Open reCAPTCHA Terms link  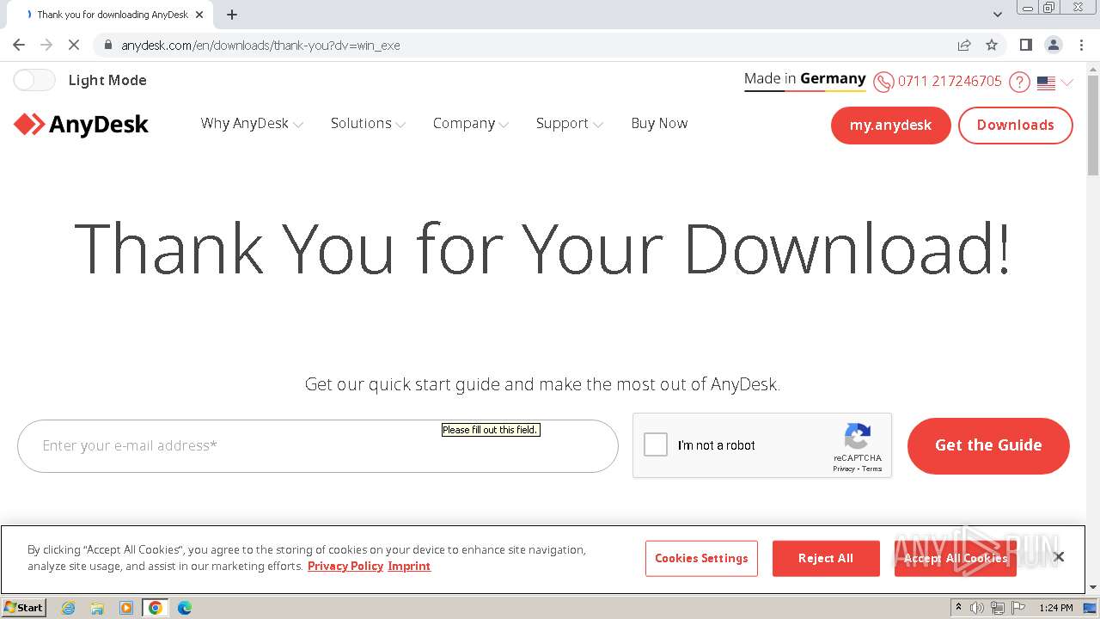[x=872, y=469]
